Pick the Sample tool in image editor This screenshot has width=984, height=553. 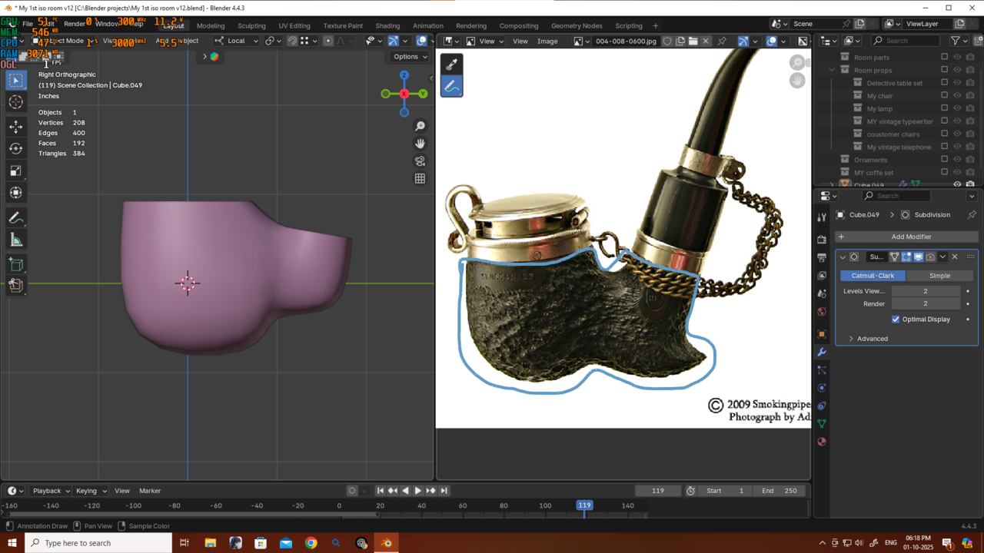451,65
